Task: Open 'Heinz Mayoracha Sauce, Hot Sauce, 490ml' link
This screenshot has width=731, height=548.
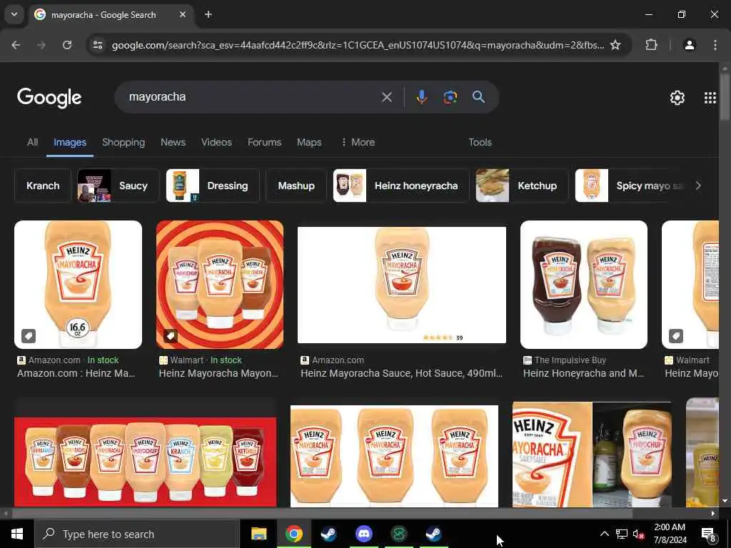Action: (x=401, y=373)
